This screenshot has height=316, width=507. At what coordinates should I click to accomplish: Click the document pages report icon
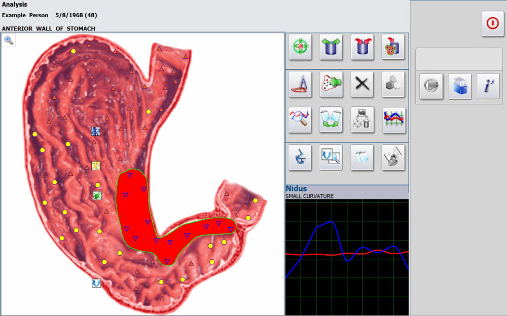(362, 157)
